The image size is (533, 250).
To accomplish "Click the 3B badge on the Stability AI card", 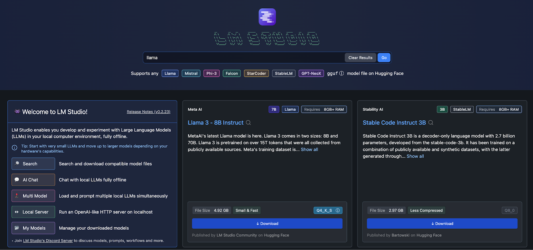I will (x=442, y=109).
